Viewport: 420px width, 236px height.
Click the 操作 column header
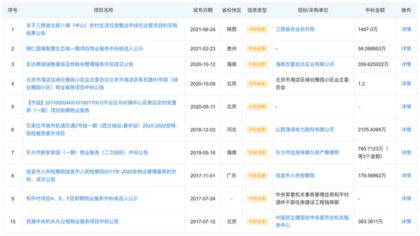[x=406, y=10]
